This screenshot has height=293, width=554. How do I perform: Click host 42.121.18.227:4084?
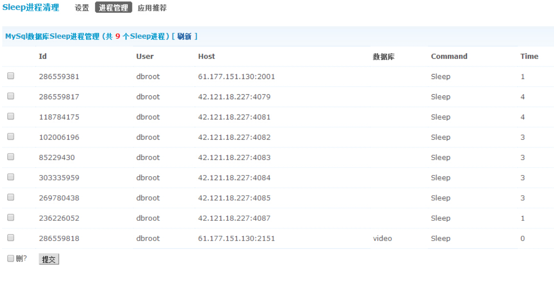point(234,178)
